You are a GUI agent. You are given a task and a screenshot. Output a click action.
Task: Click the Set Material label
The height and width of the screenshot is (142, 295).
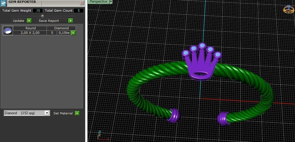[x=63, y=113]
